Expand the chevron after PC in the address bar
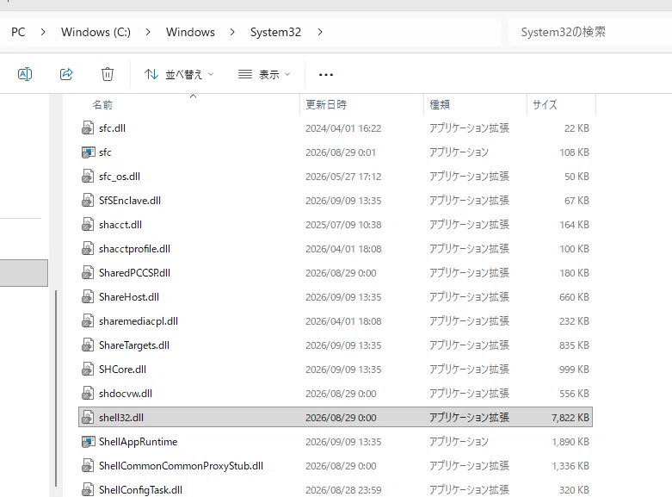The image size is (672, 497). [43, 32]
